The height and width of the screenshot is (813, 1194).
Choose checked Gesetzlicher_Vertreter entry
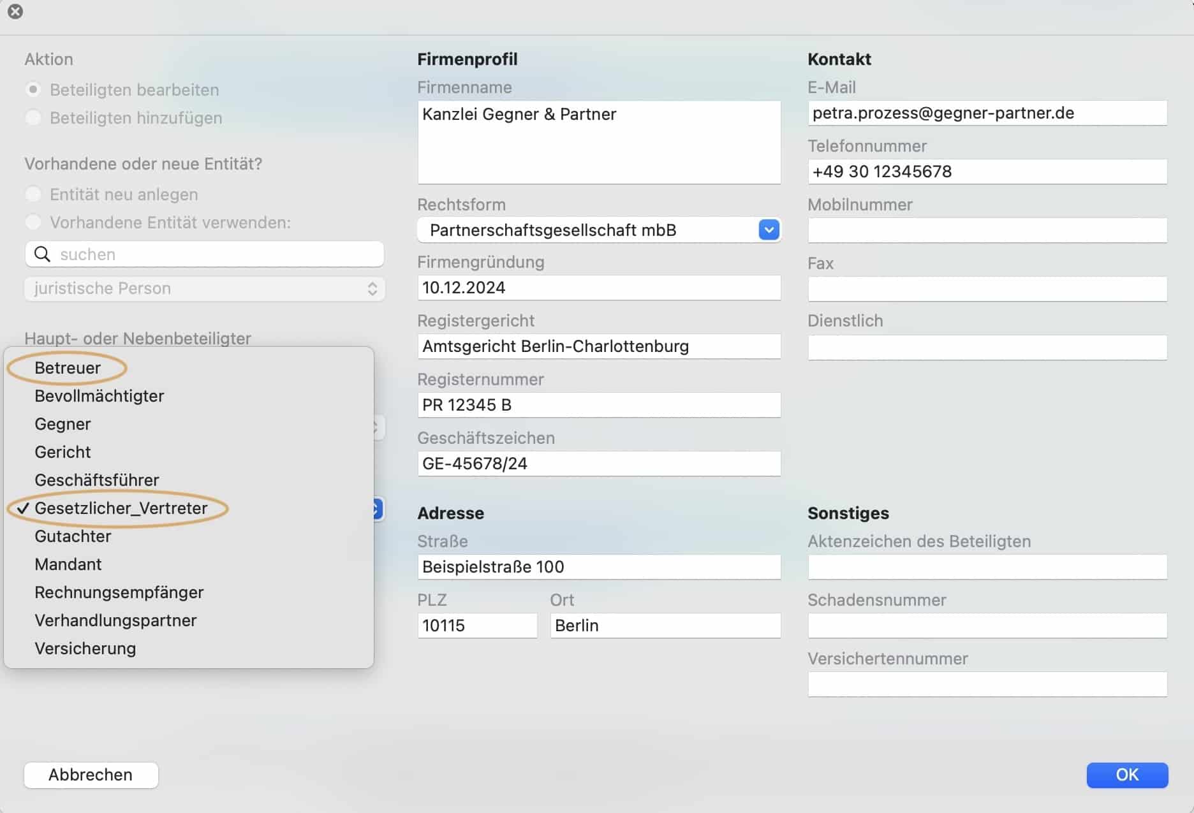(189, 508)
